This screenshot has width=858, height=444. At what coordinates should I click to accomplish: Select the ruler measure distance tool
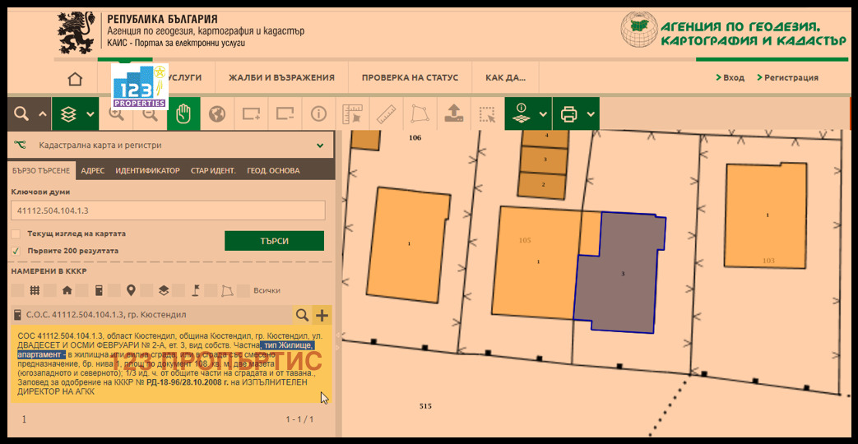386,114
